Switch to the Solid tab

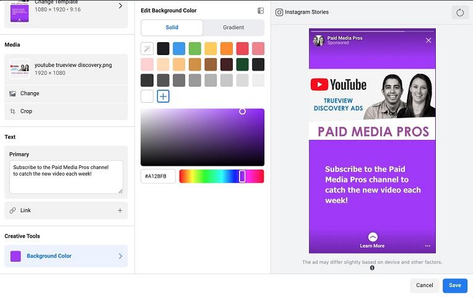tap(172, 27)
